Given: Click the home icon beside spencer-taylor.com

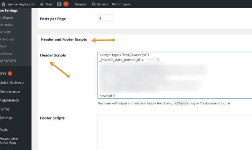Looking at the screenshot, I should [3, 4].
